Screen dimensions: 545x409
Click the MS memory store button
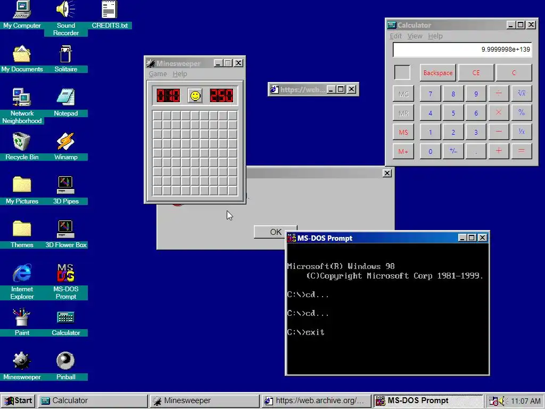click(x=403, y=132)
